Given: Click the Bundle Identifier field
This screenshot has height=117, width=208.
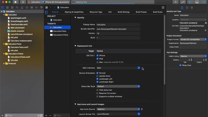Looking at the screenshot, I should 118,29.
